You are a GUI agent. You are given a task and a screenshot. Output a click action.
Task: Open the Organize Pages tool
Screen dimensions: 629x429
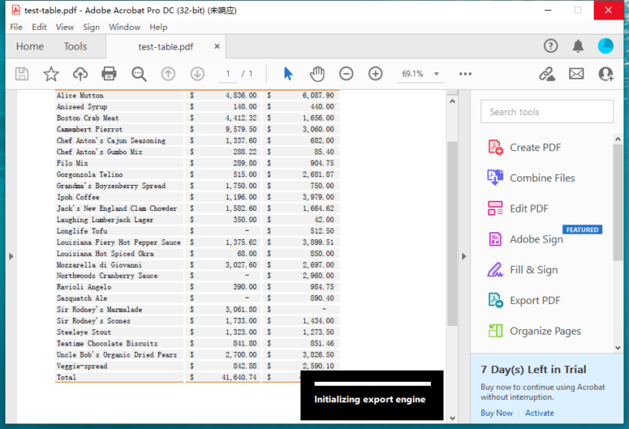(x=535, y=331)
